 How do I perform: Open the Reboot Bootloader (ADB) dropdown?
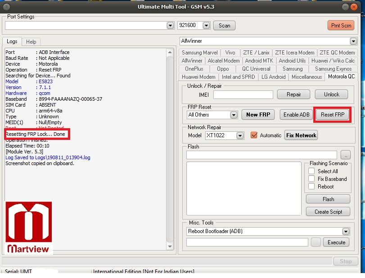tap(346, 232)
